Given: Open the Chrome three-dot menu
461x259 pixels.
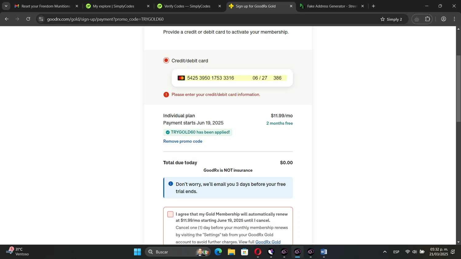Looking at the screenshot, I should [455, 19].
